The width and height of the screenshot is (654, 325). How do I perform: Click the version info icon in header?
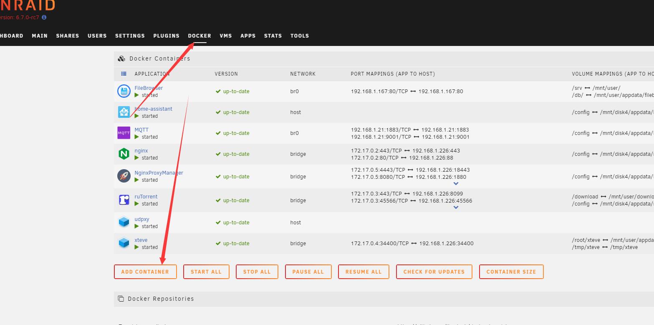tap(44, 18)
